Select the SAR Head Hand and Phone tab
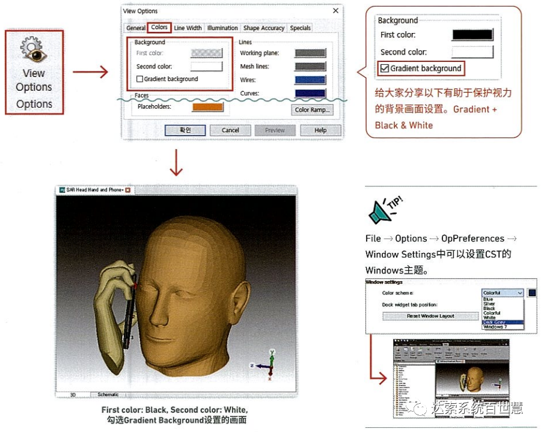Image resolution: width=541 pixels, height=432 pixels. [x=95, y=190]
